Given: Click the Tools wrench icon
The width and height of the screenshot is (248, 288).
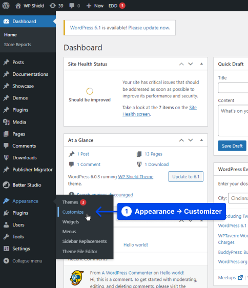Looking at the screenshot, I should pyautogui.click(x=6, y=237).
